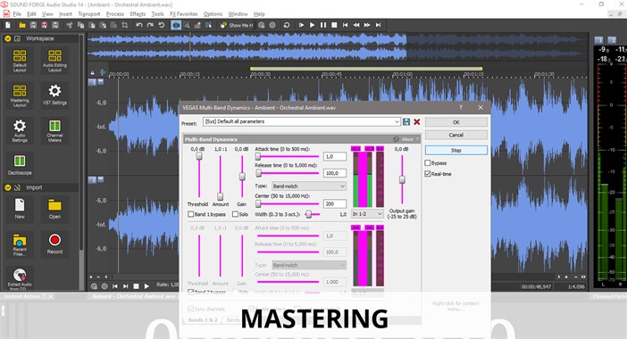Open the Transport menu
This screenshot has height=339, width=627.
click(x=88, y=14)
